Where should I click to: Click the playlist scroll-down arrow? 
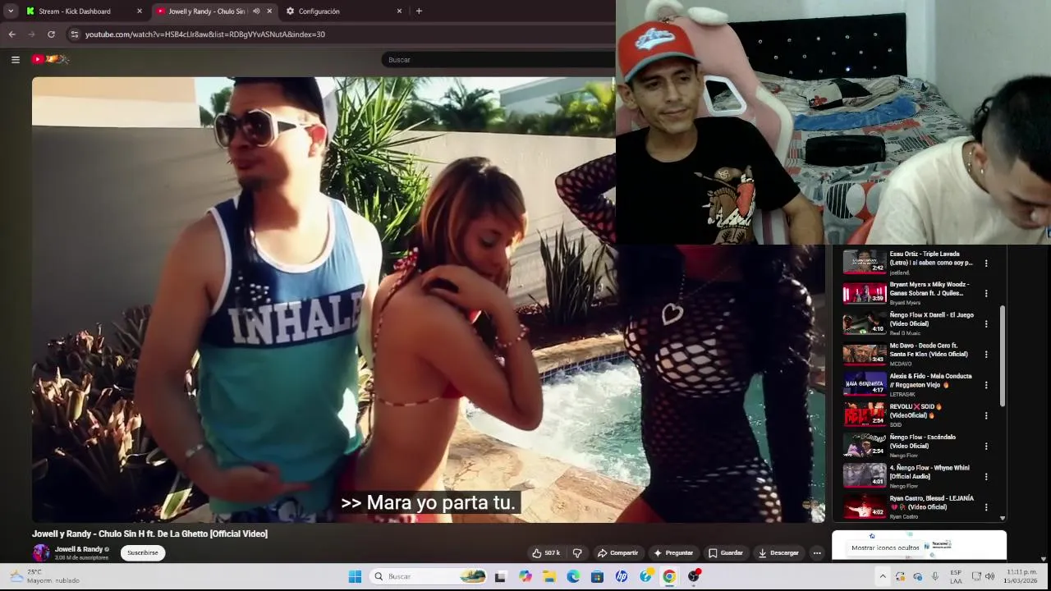1003,518
